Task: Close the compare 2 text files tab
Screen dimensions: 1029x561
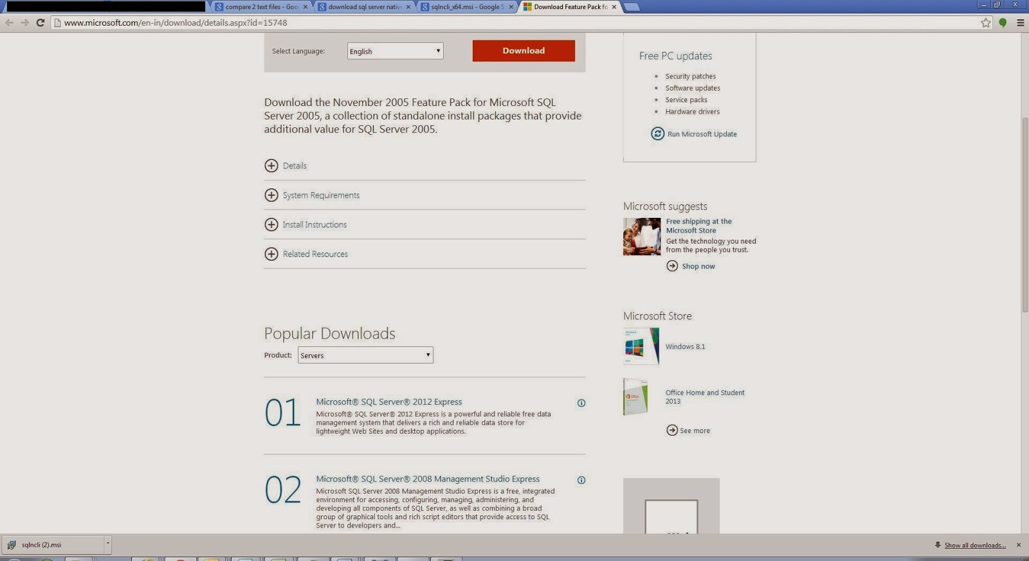Action: [x=305, y=7]
